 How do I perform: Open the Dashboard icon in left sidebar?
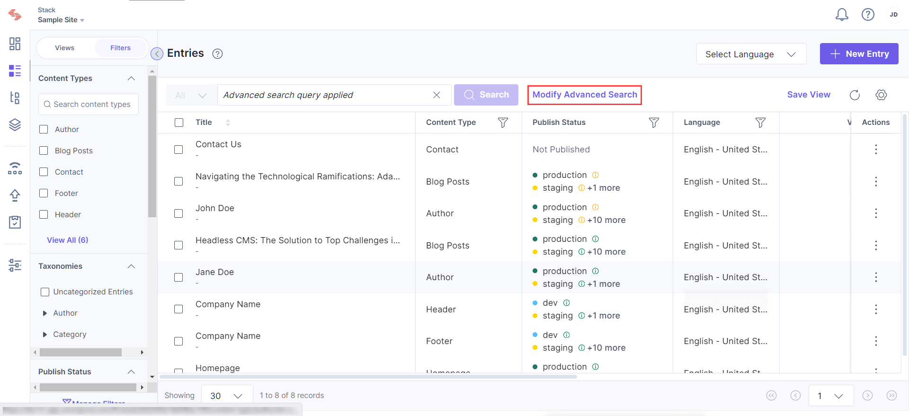pyautogui.click(x=15, y=44)
